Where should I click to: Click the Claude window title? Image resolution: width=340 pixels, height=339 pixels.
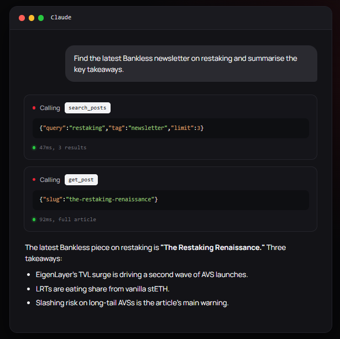[x=61, y=17]
